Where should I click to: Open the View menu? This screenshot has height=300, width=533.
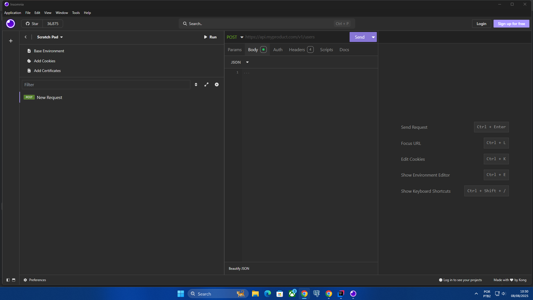coord(48,13)
